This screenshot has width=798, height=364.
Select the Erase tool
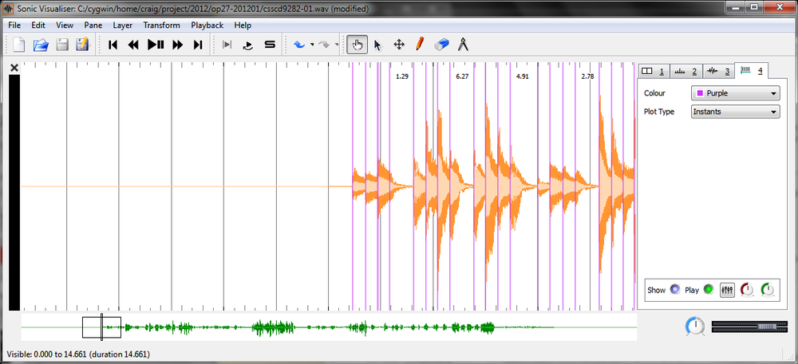[x=441, y=45]
